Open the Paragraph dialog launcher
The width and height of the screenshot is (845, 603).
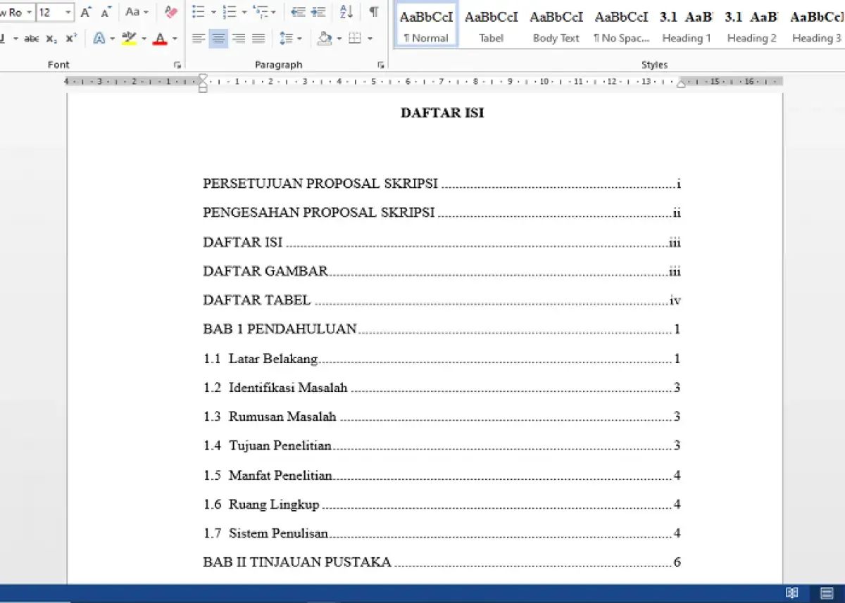[x=381, y=65]
